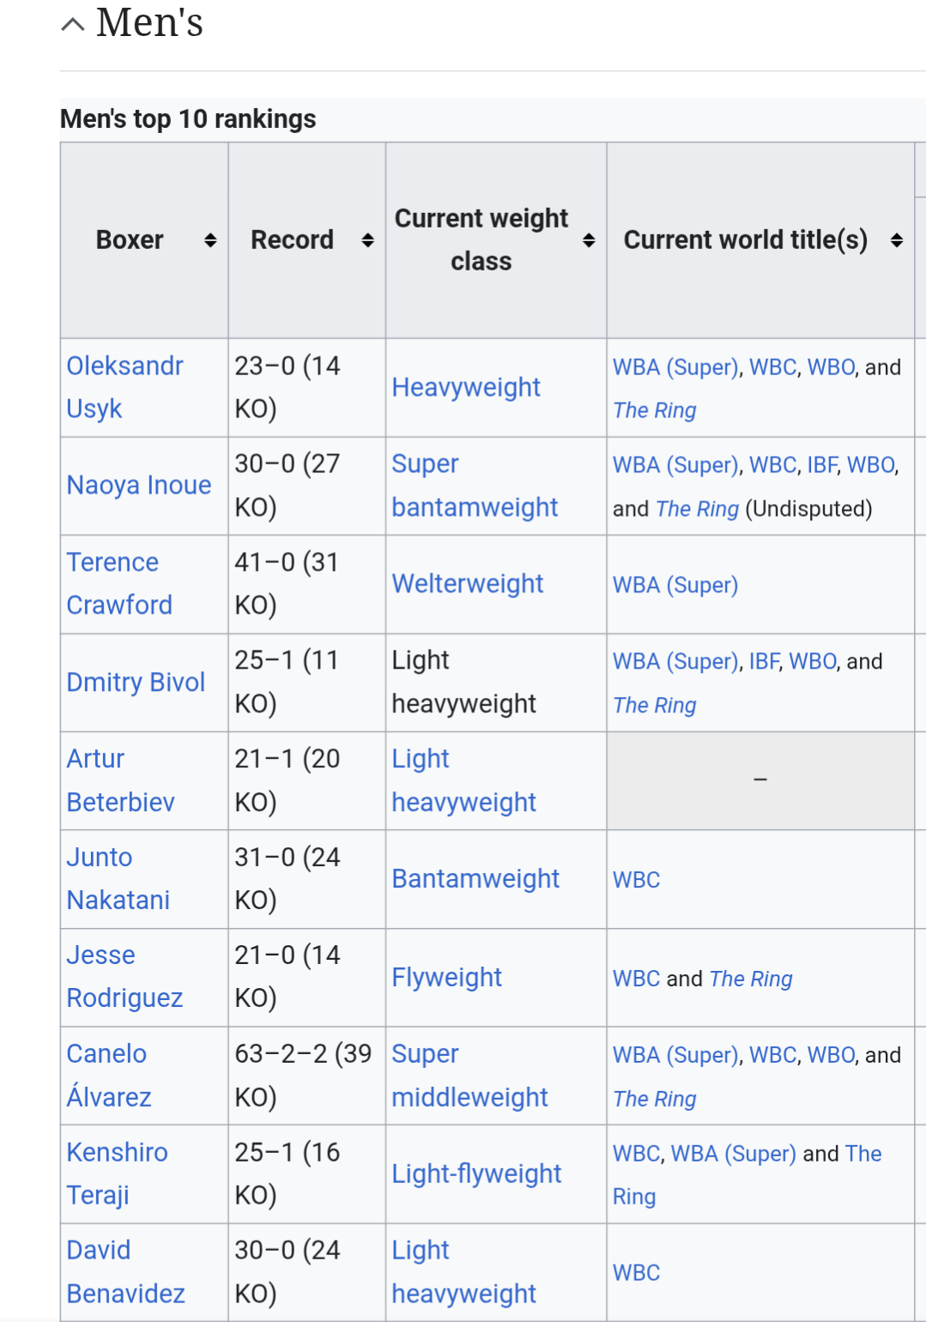The height and width of the screenshot is (1322, 926).
Task: Open Oleksandr Usyk's page
Action: pos(124,387)
